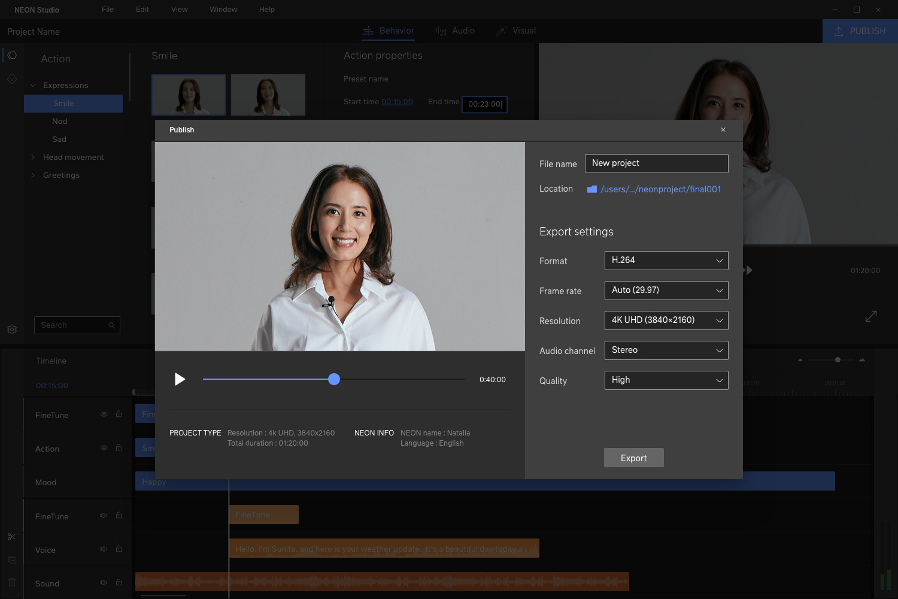Click the preview playback slider handle

334,379
